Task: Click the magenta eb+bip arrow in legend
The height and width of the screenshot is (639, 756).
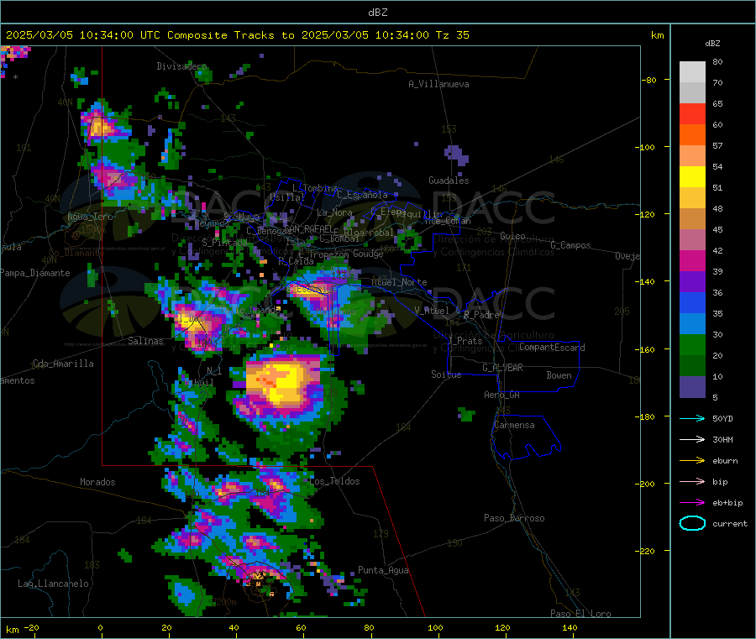Action: (692, 503)
